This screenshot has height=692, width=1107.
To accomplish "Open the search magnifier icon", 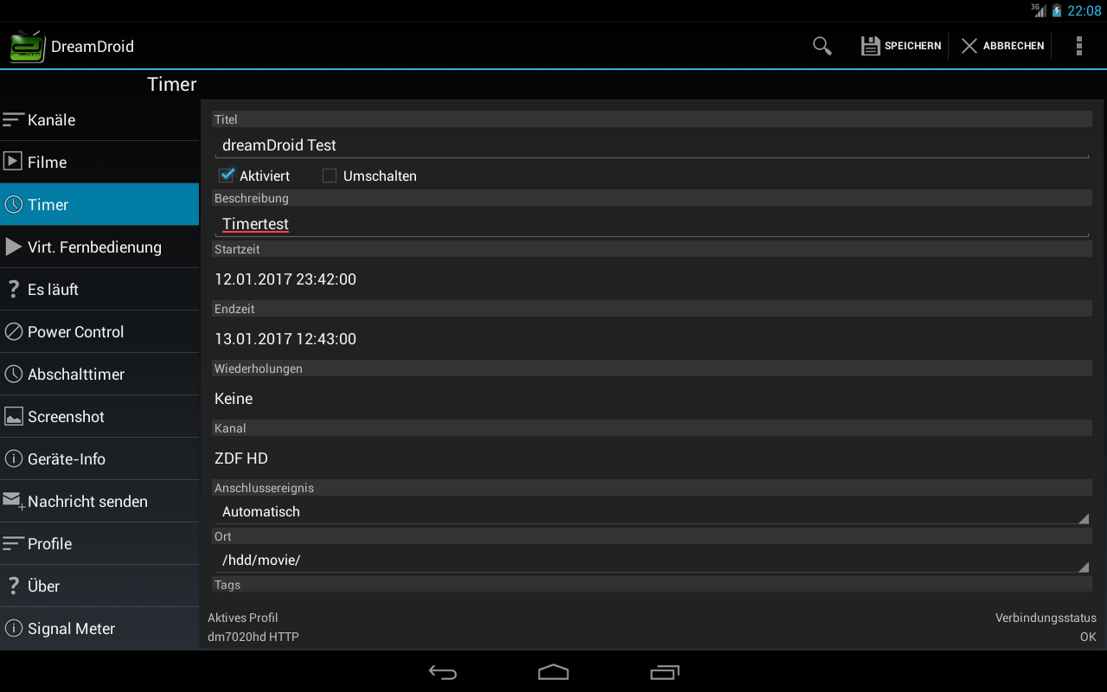I will (x=822, y=46).
